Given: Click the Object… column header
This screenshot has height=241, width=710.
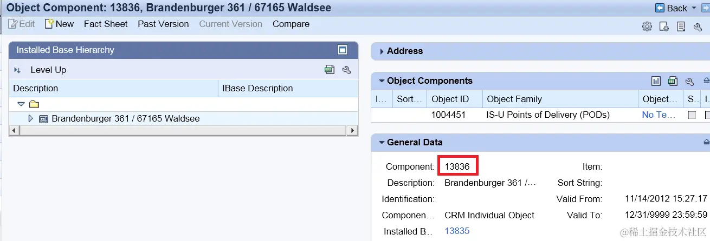Looking at the screenshot, I should click(660, 99).
